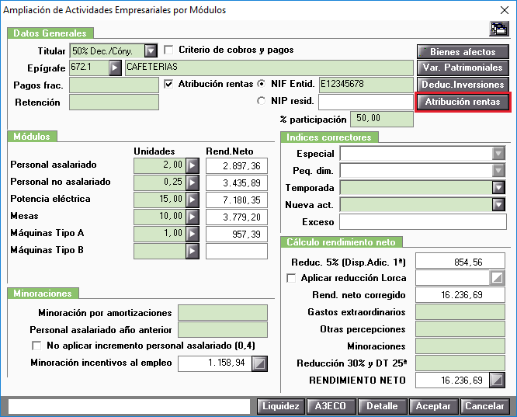This screenshot has height=417, width=517.
Task: Open Personal asalariado units arrow button
Action: (x=193, y=165)
